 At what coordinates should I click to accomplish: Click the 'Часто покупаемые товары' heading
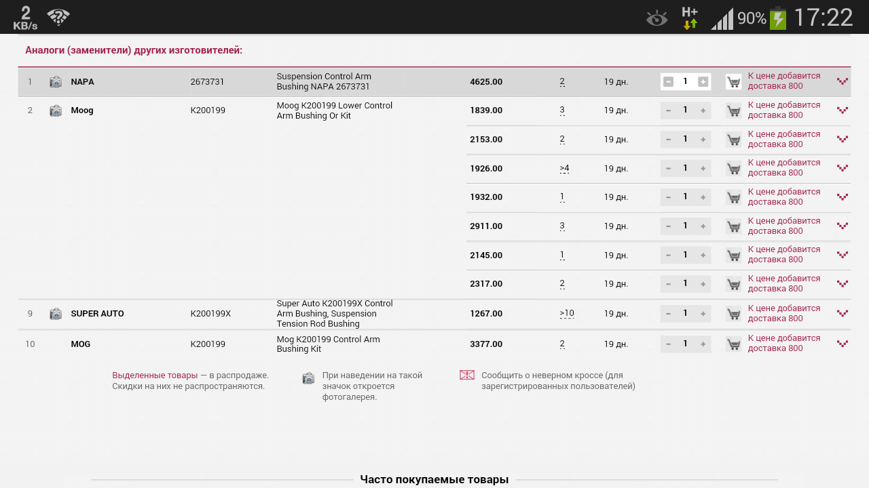tap(434, 480)
